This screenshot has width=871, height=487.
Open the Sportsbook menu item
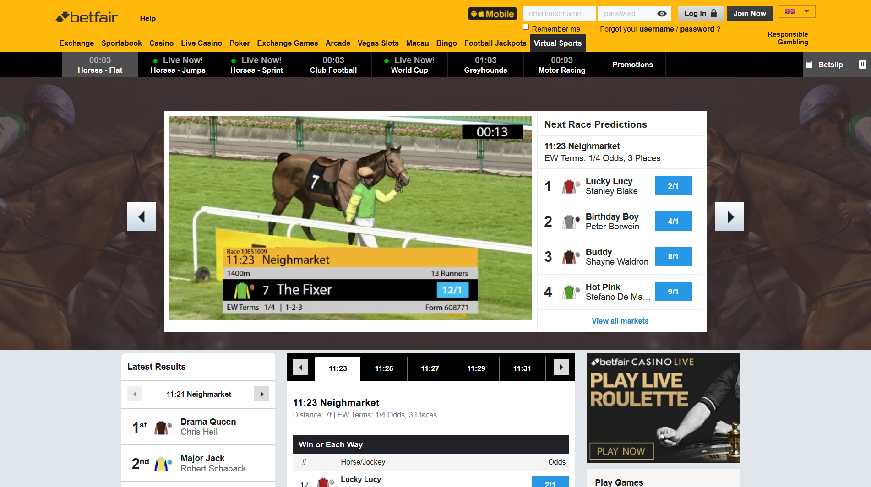[122, 43]
